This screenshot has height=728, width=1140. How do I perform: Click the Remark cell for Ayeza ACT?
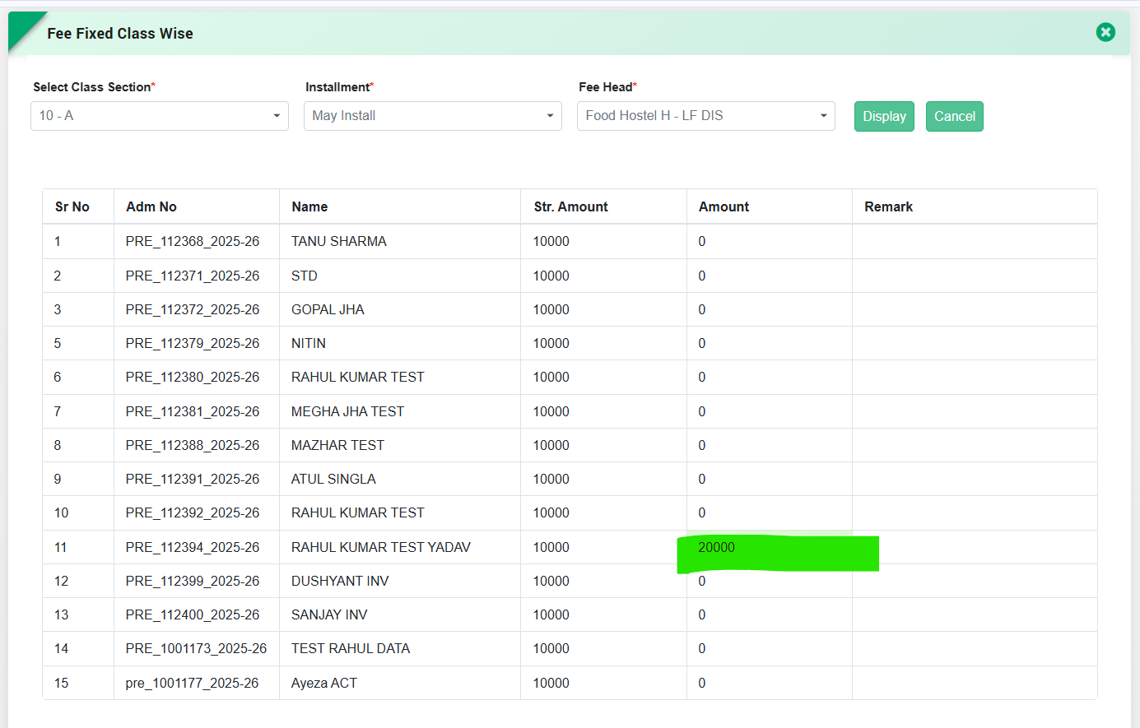[x=975, y=683]
